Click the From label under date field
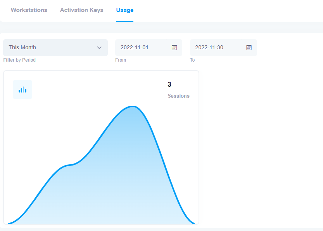Image resolution: width=323 pixels, height=231 pixels. 121,60
